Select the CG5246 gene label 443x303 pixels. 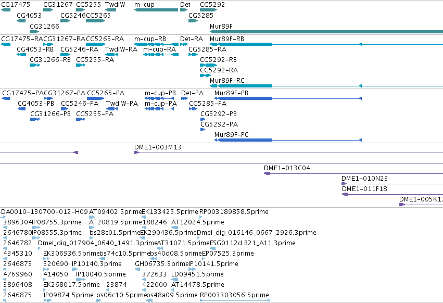coord(73,15)
